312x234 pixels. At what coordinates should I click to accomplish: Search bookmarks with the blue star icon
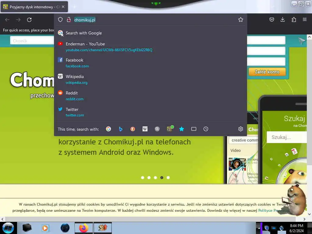[x=182, y=129]
